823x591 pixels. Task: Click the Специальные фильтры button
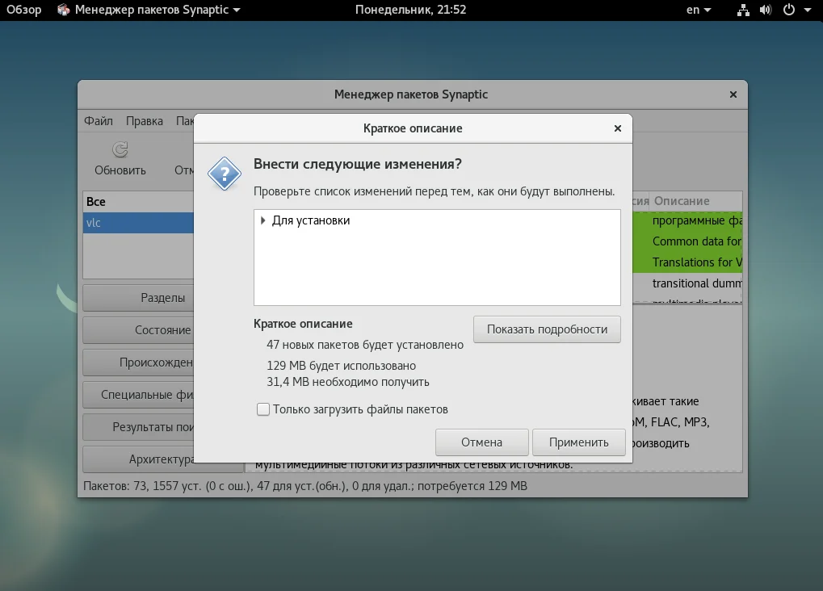coord(139,395)
